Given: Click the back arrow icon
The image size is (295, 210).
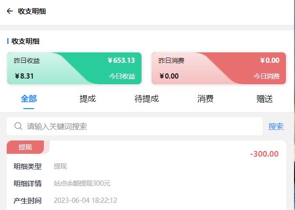Looking at the screenshot, I should (10, 11).
